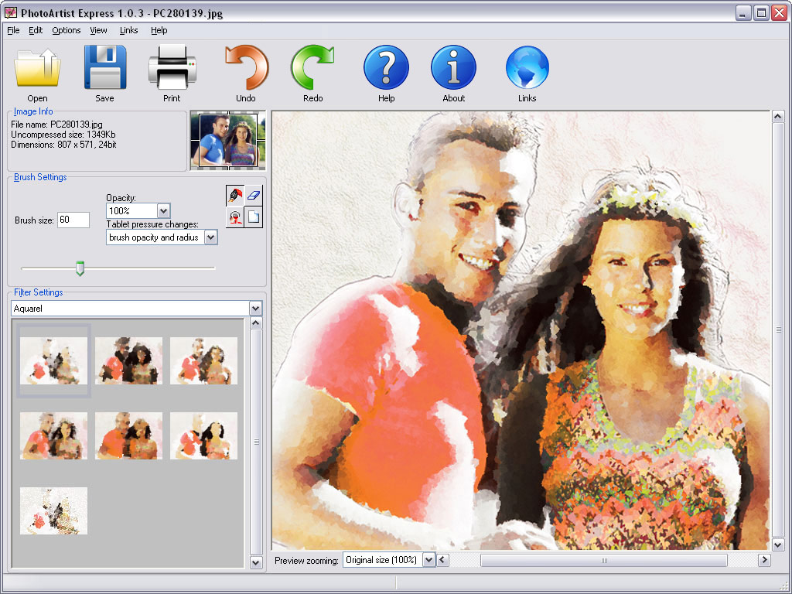Click the canvas horizontal scrollbar thumb
The height and width of the screenshot is (594, 792).
click(x=603, y=560)
